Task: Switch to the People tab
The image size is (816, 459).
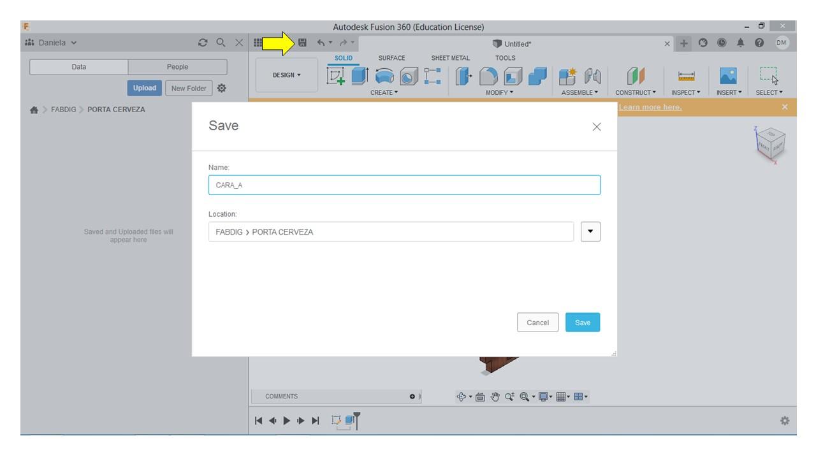Action: [x=178, y=67]
